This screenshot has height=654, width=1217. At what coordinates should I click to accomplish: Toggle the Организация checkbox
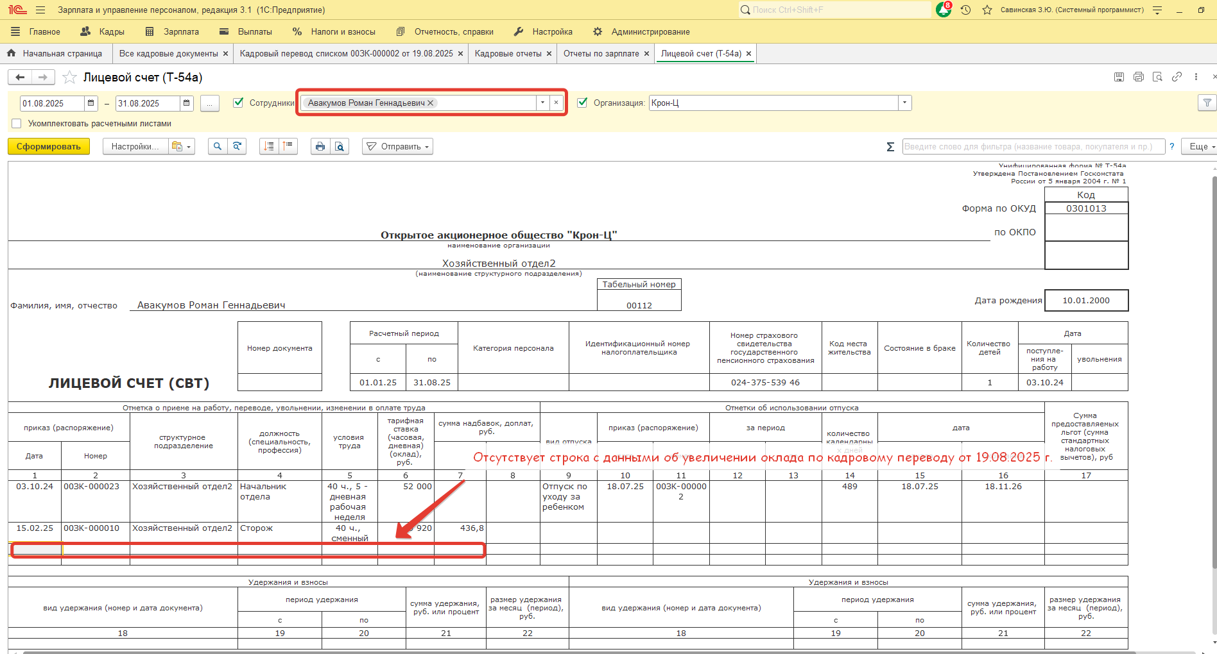582,103
